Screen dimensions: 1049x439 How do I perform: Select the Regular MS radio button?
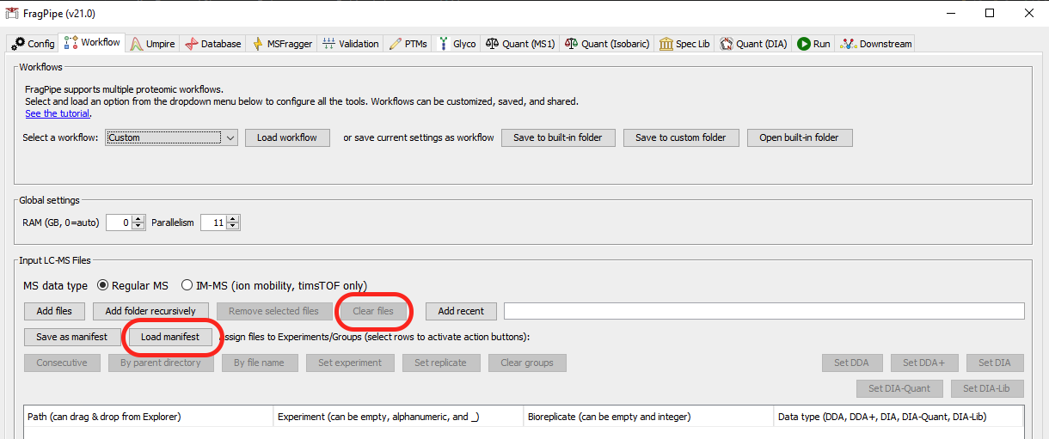click(x=132, y=285)
